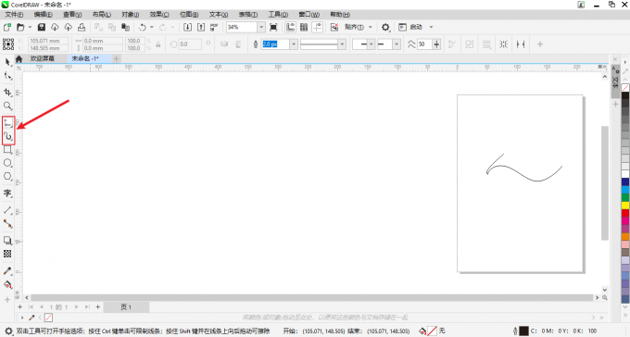
Task: Open the 编辑 menu
Action: 43,15
